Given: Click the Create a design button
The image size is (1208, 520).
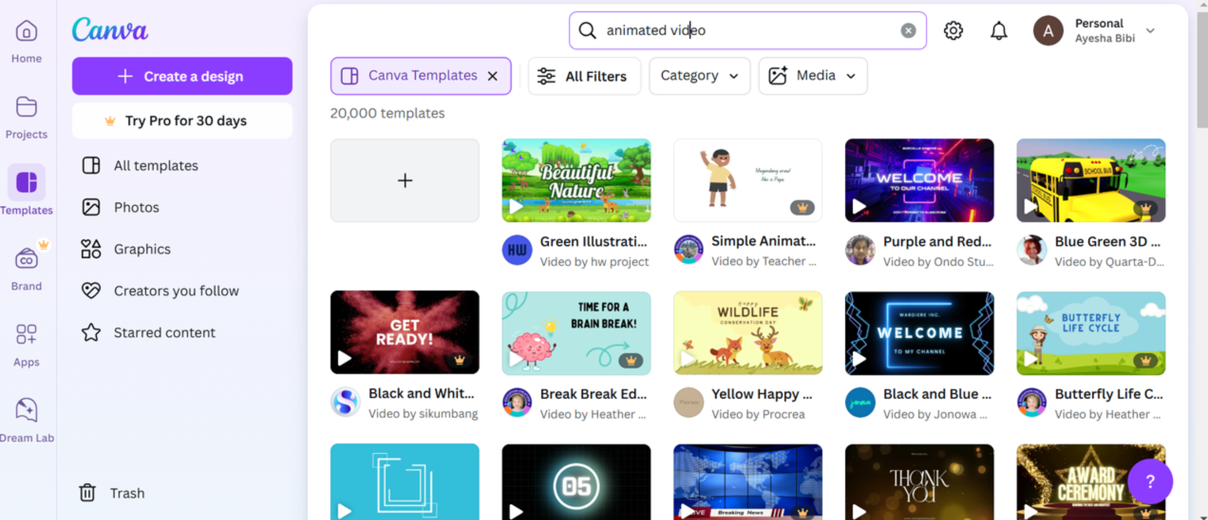Looking at the screenshot, I should pos(182,76).
